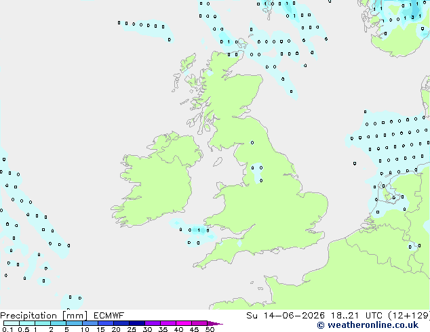The height and width of the screenshot is (332, 430).
Task: Click the '40' legend scale label
Action: (178, 329)
